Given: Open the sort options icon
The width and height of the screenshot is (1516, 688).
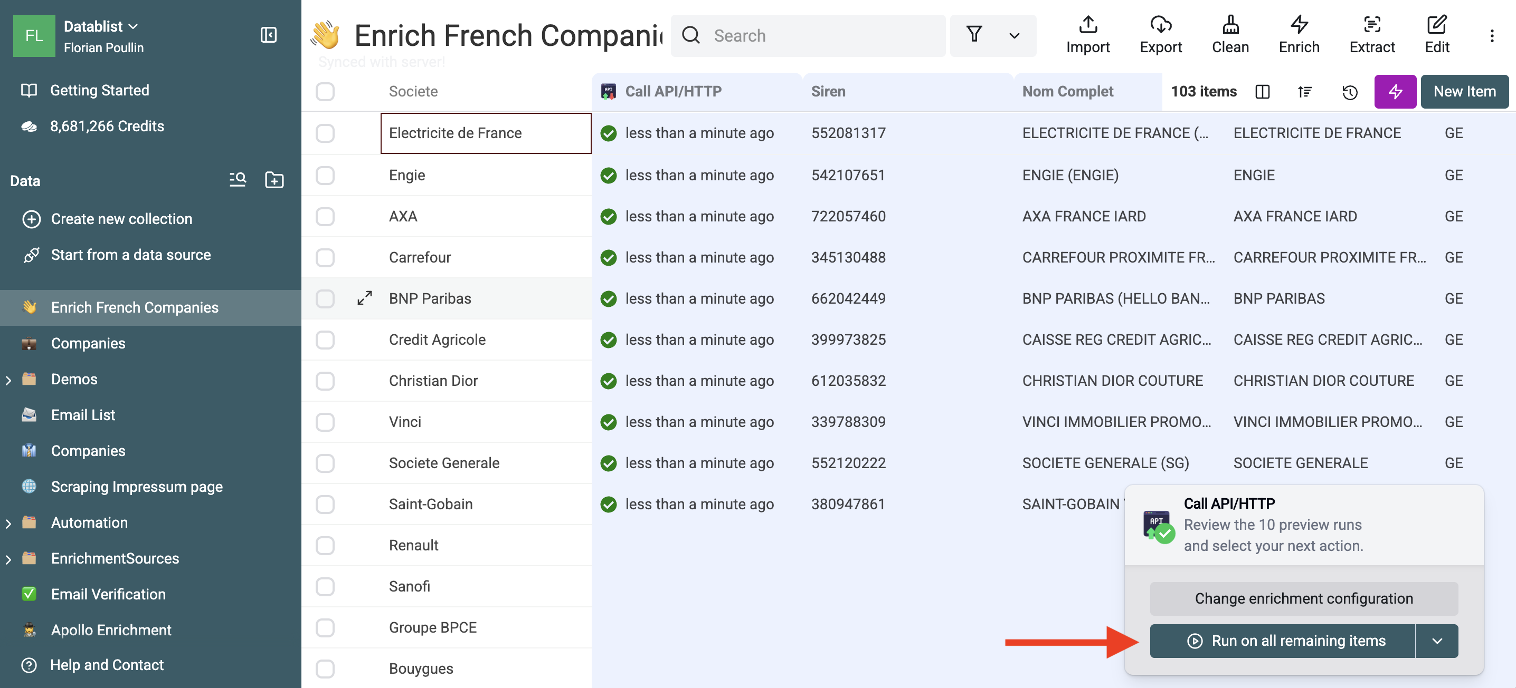Looking at the screenshot, I should (x=1305, y=92).
